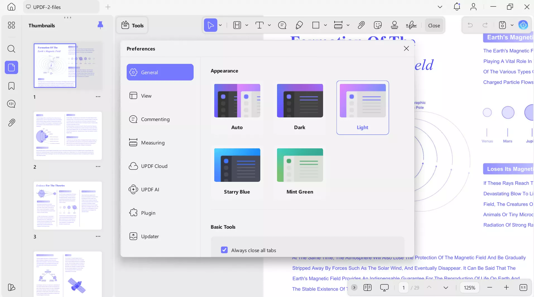Screen dimensions: 534x297
Task: Uncheck Always close all tabs
Action: (x=224, y=250)
